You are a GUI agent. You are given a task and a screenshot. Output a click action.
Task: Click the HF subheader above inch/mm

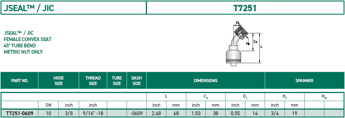point(285,97)
